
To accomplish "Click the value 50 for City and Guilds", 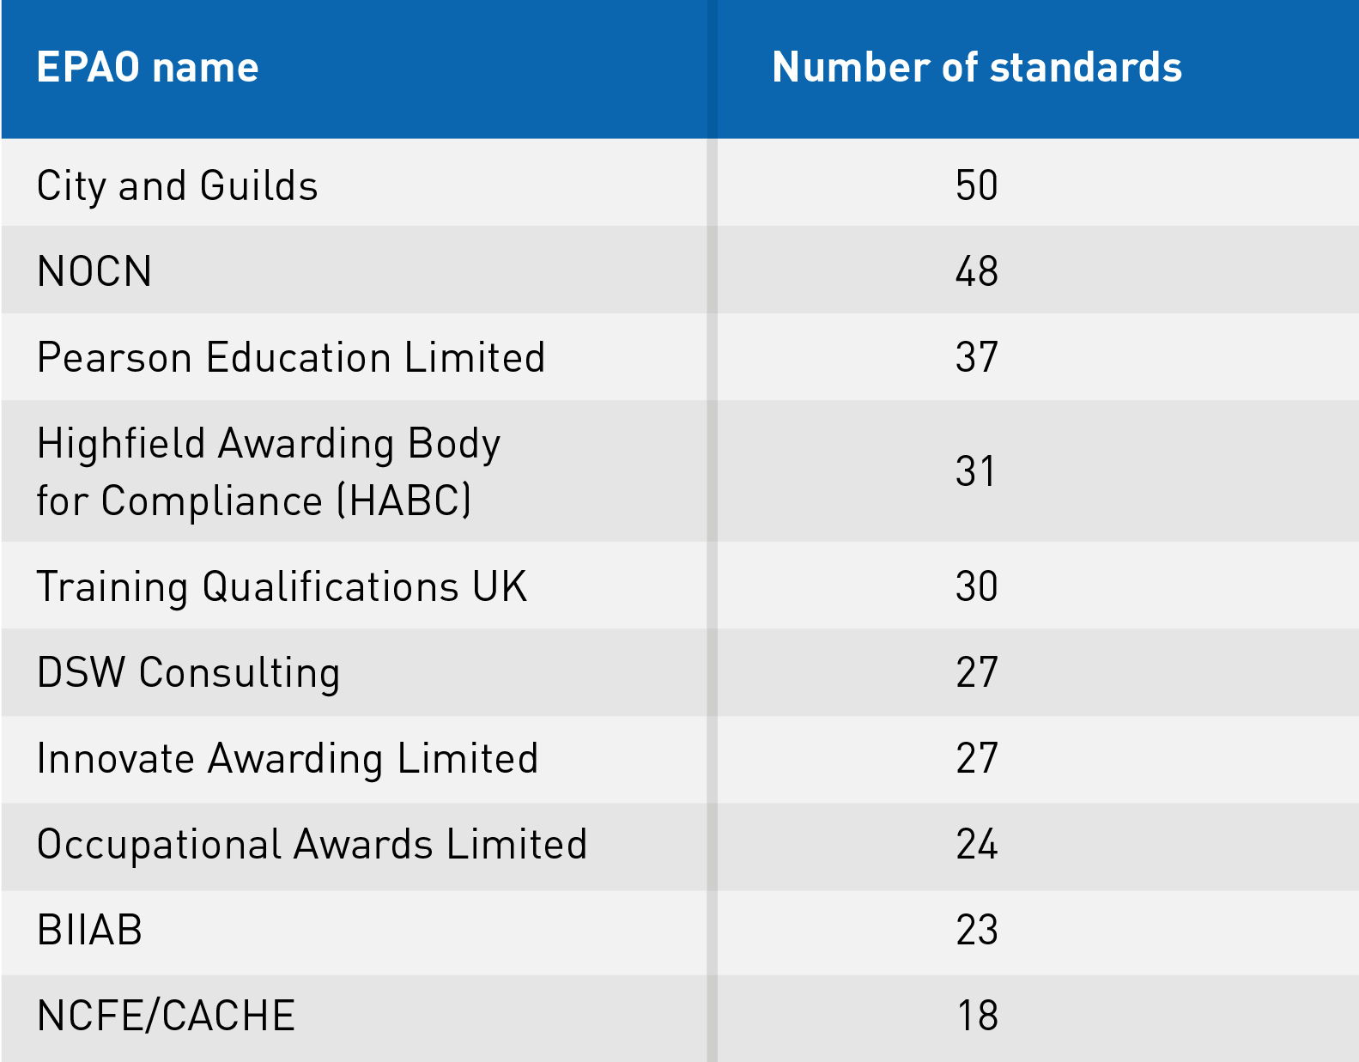I will click(x=977, y=185).
